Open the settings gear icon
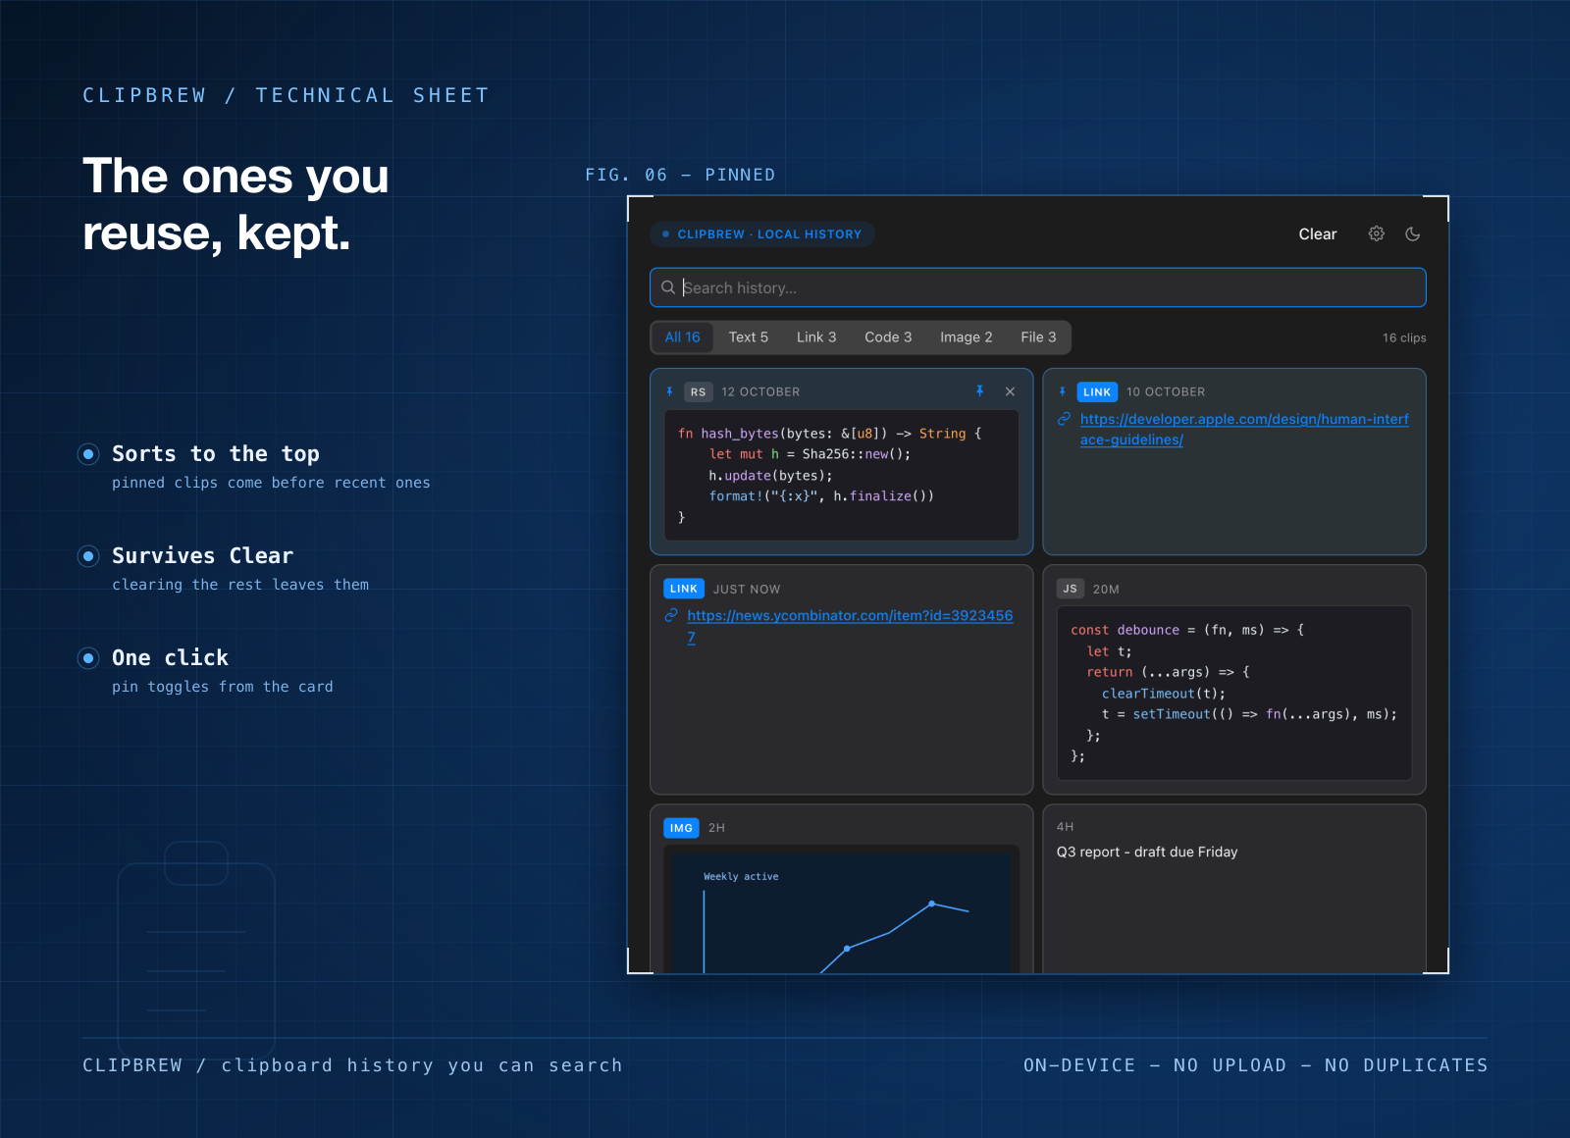 click(1377, 233)
